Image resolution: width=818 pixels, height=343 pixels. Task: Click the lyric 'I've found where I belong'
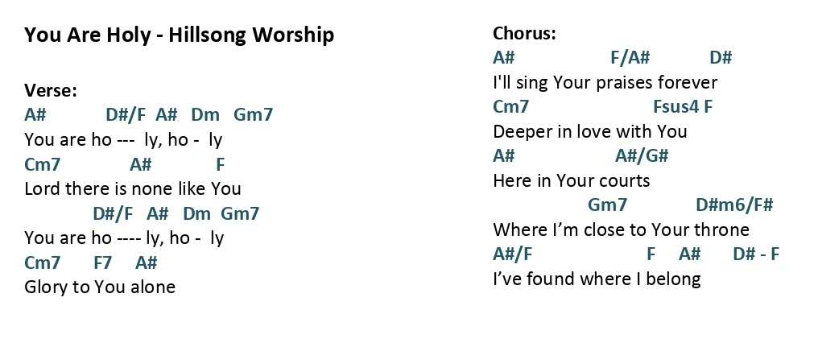pyautogui.click(x=597, y=279)
